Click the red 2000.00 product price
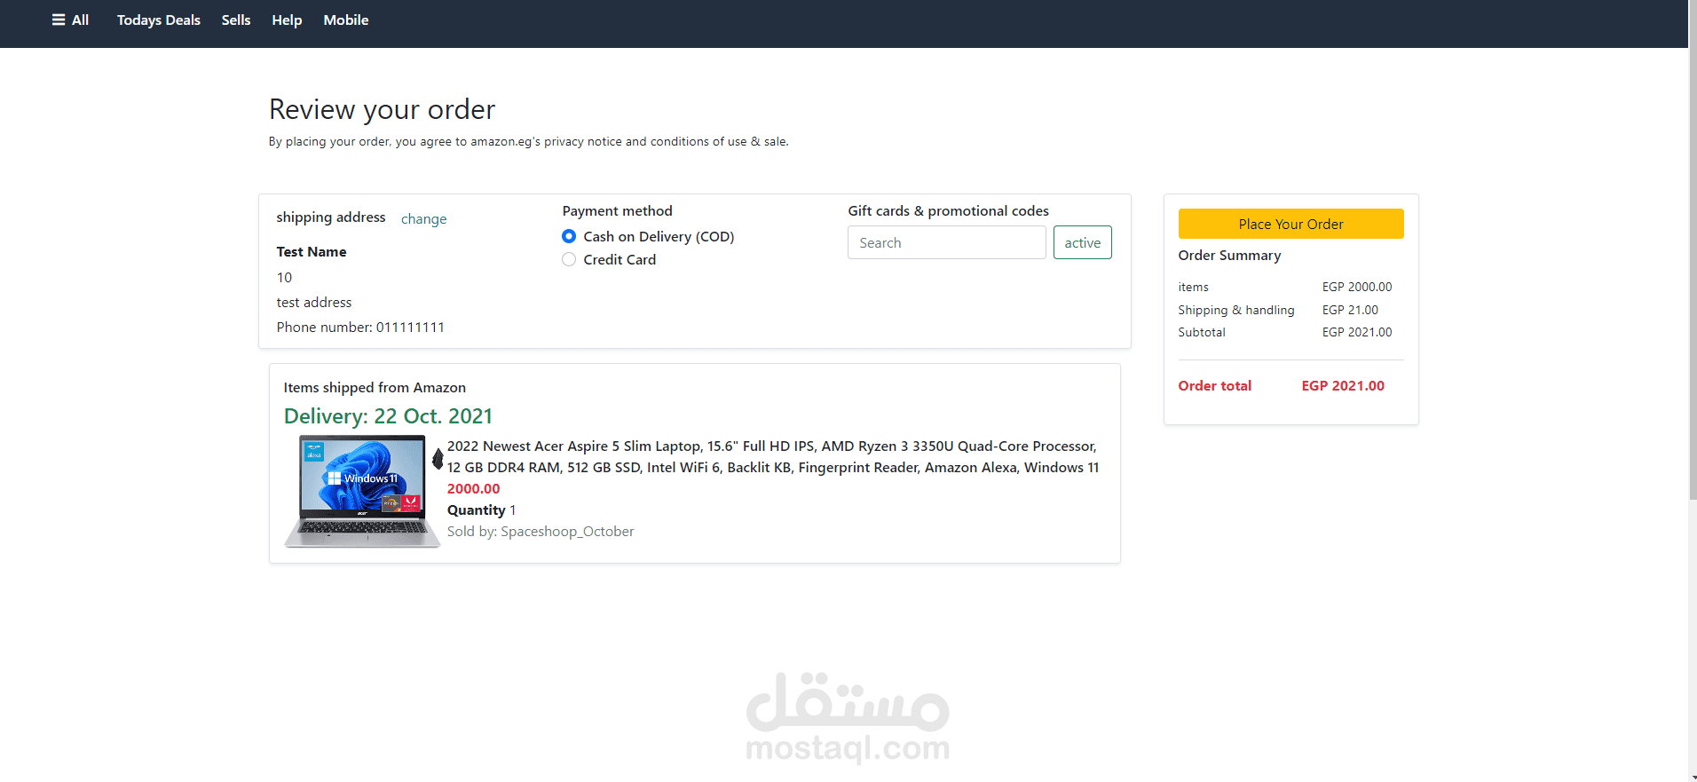Image resolution: width=1697 pixels, height=782 pixels. (473, 488)
